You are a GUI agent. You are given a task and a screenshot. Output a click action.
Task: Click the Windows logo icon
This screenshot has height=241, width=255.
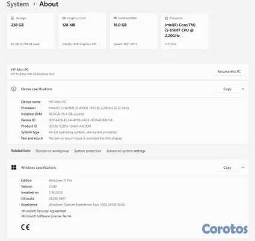coord(14,167)
